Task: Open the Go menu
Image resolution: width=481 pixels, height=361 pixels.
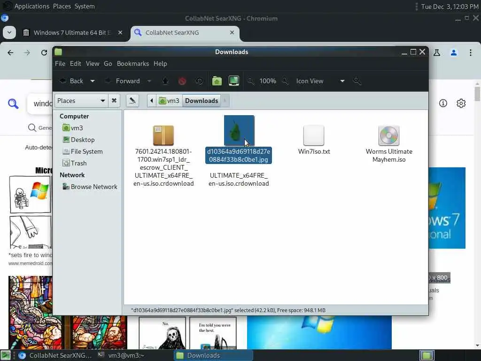Action: [108, 63]
